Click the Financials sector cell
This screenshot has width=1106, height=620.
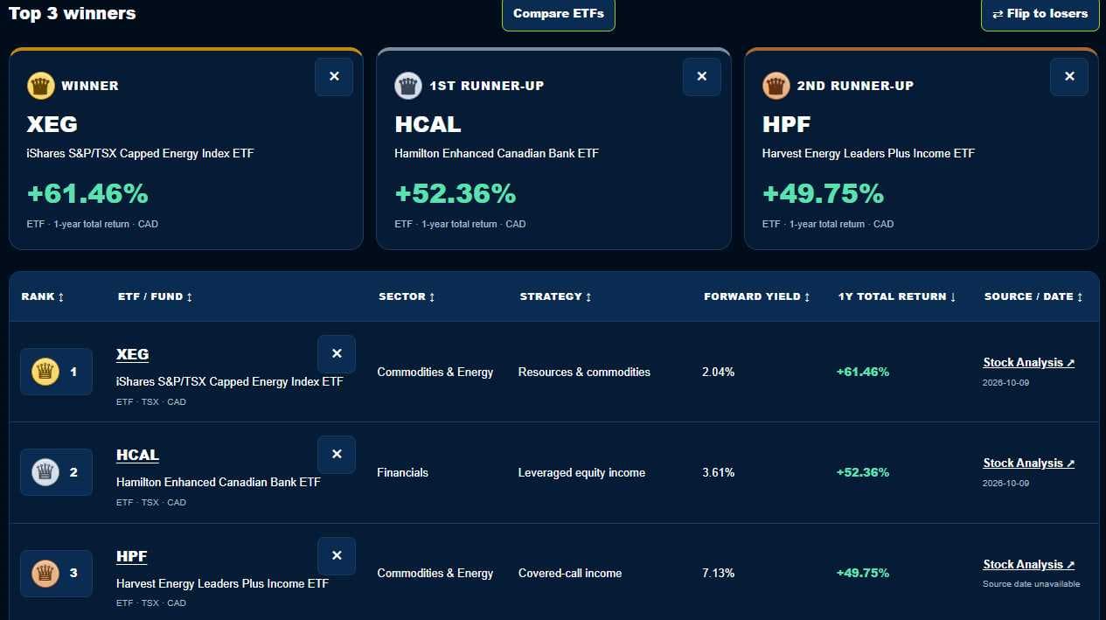coord(403,472)
